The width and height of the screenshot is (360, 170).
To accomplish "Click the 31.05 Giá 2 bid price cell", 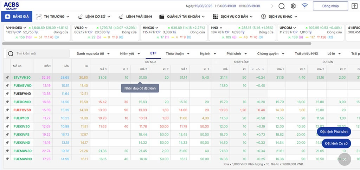I will [143, 78].
